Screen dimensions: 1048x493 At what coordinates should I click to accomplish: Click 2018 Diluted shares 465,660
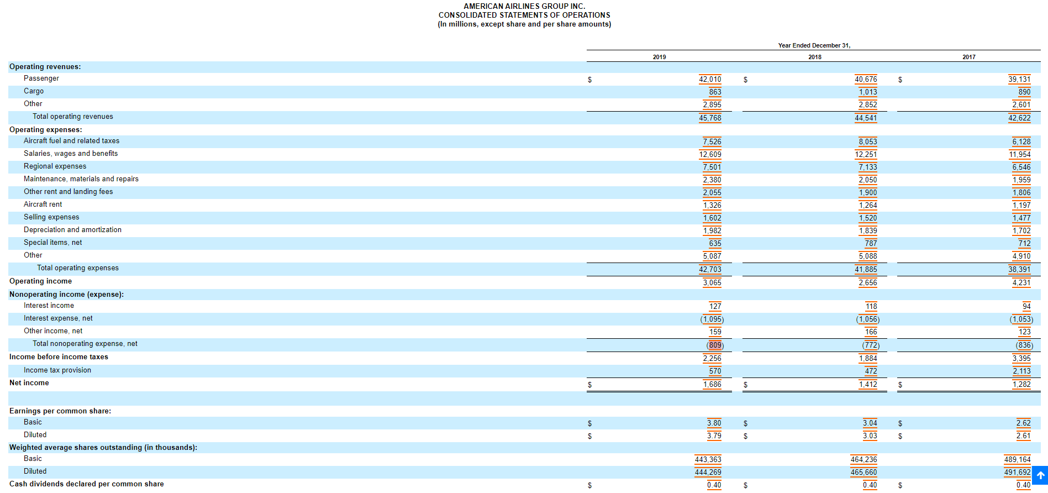[x=863, y=473]
